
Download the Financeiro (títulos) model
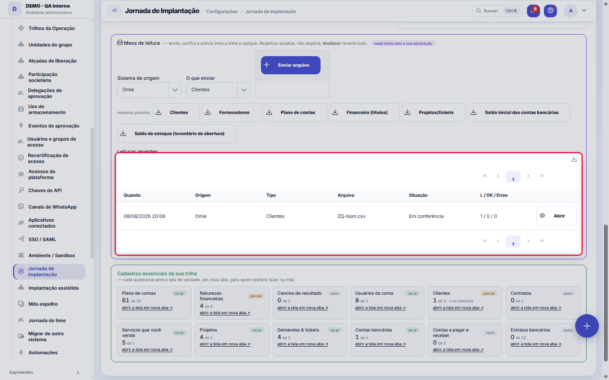[364, 113]
